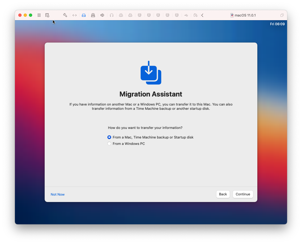Click the speaker sound output icon

click(102, 15)
